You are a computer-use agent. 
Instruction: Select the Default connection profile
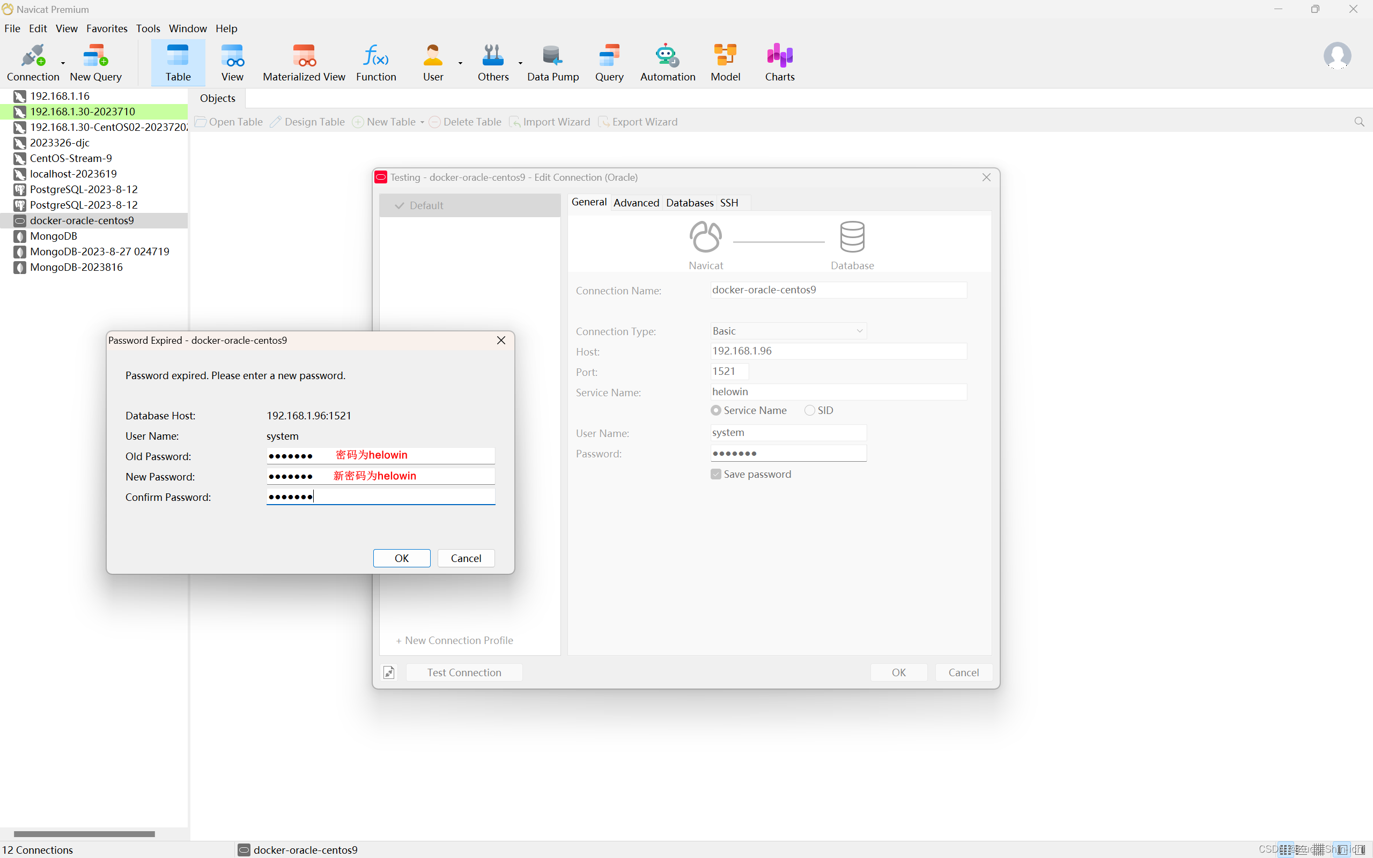pyautogui.click(x=470, y=205)
